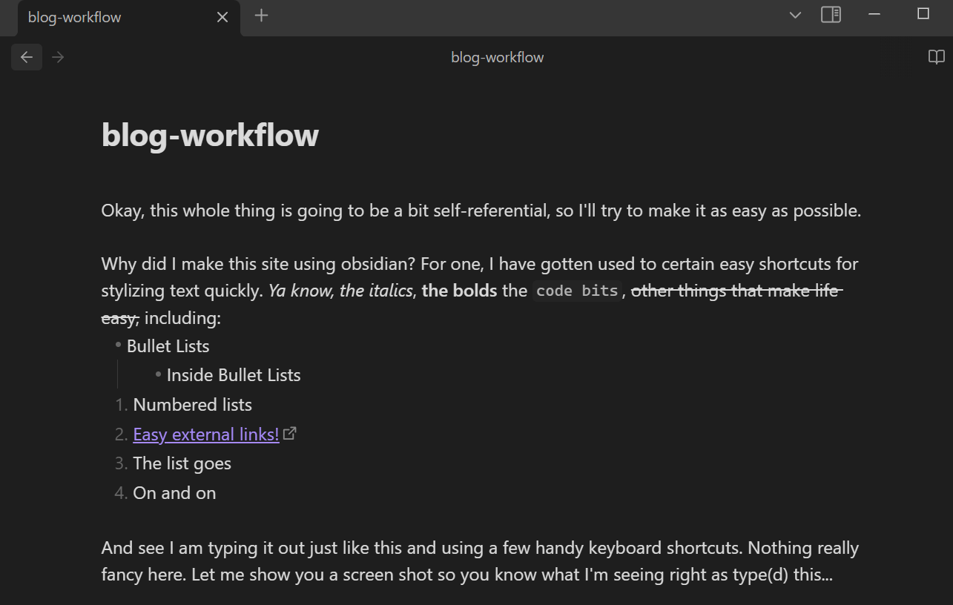Click the "code bits" inline code
953x605 pixels.
click(577, 291)
